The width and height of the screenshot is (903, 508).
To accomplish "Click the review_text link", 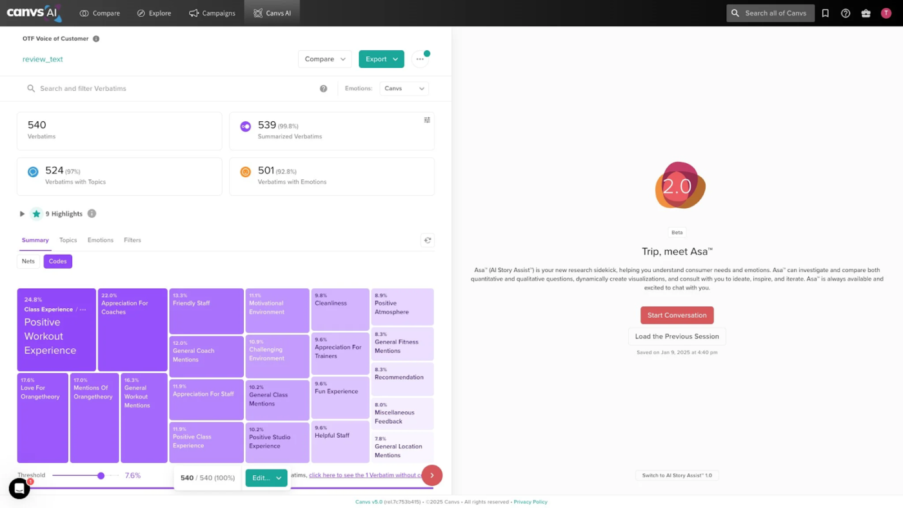I will click(43, 59).
